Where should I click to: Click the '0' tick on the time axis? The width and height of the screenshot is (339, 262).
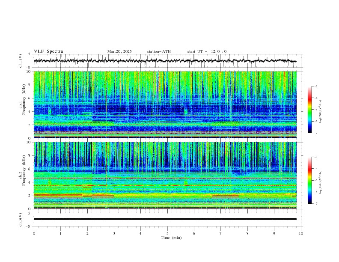pos(34,233)
